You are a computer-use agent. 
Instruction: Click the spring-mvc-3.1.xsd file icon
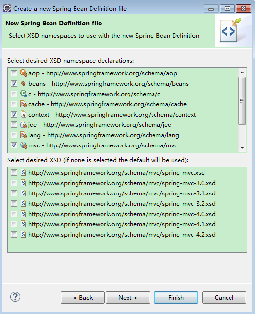(x=23, y=193)
